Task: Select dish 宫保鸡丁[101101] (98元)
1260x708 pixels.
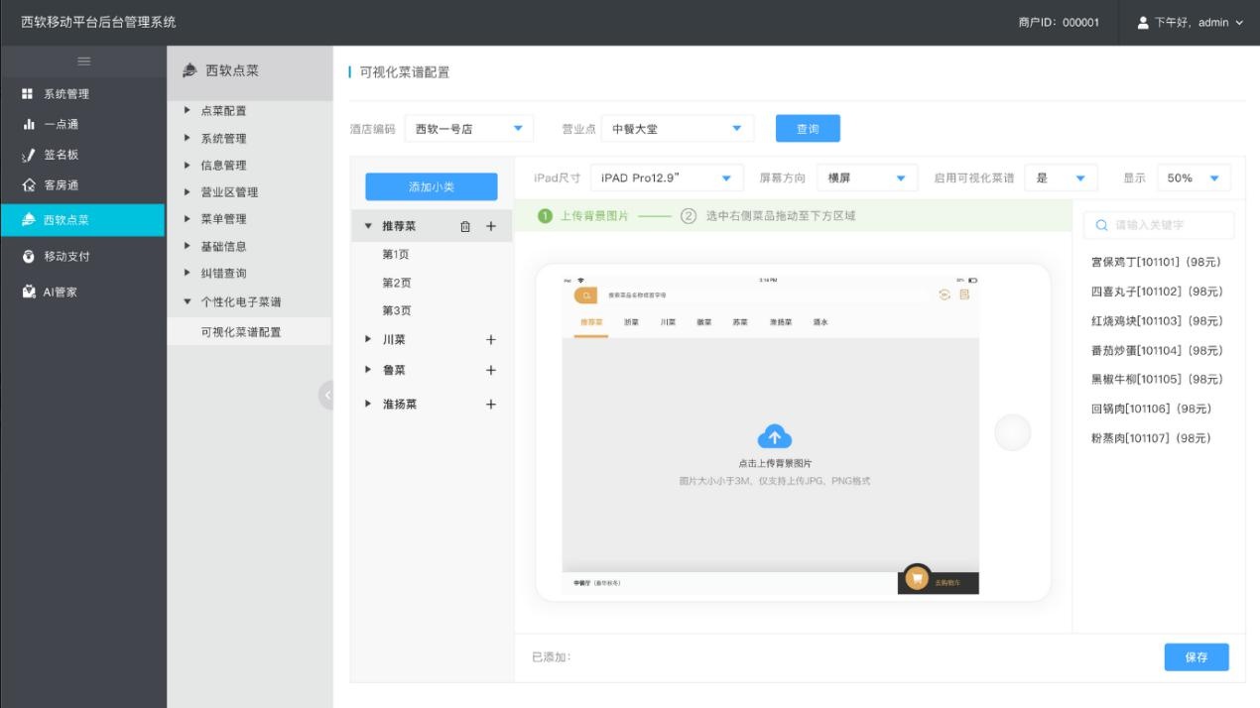Action: [x=1156, y=263]
